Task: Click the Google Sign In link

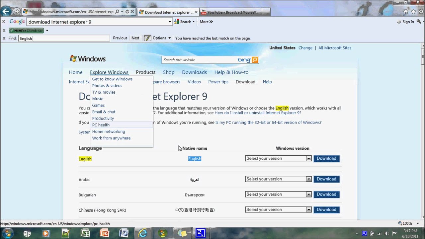Action: pos(408,22)
